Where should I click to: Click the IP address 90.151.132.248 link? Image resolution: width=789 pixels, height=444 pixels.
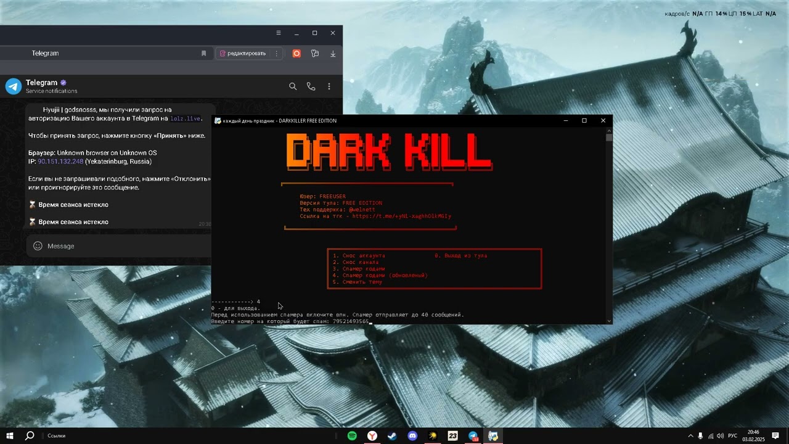coord(60,162)
